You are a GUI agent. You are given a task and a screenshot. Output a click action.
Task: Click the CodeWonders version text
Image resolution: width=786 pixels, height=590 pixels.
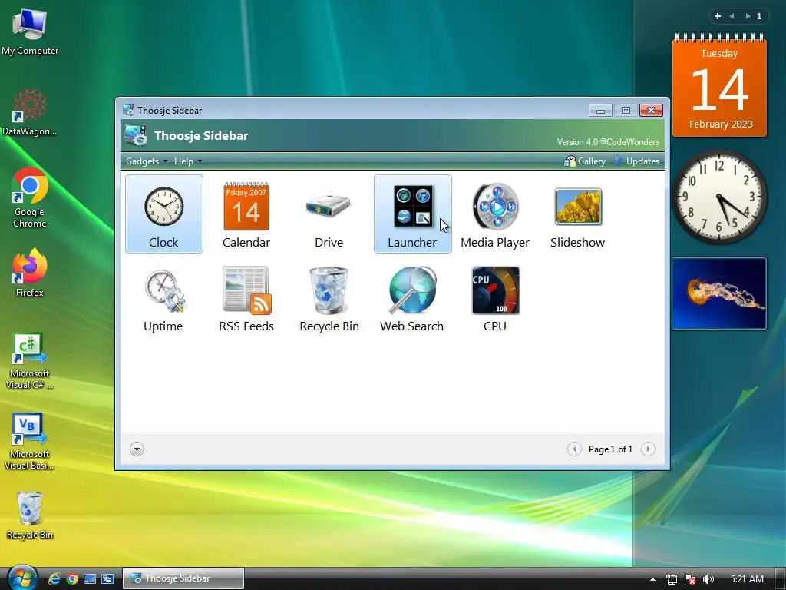pos(608,142)
